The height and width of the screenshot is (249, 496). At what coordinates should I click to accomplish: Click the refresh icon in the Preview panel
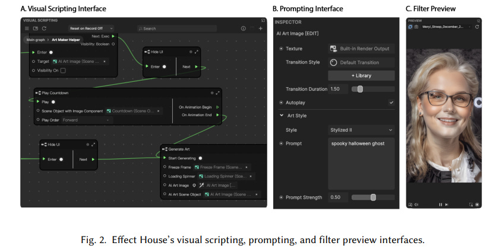coord(477,27)
